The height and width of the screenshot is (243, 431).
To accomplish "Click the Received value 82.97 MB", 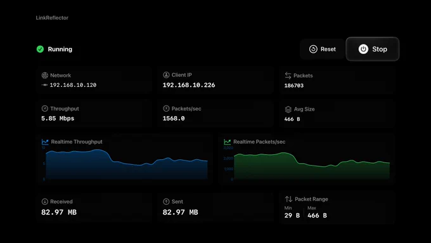I will point(59,212).
